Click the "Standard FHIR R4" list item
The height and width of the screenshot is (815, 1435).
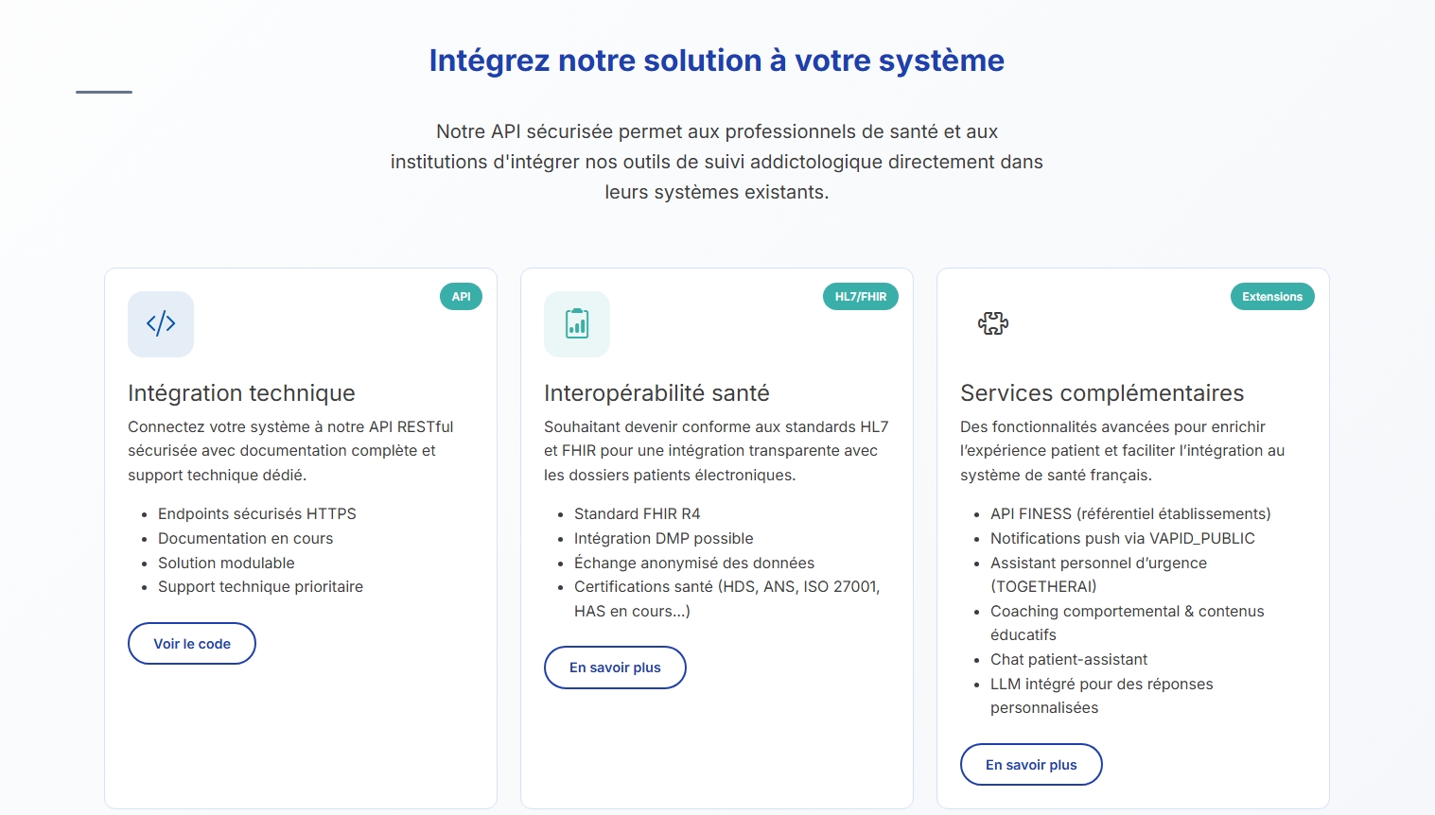[637, 514]
